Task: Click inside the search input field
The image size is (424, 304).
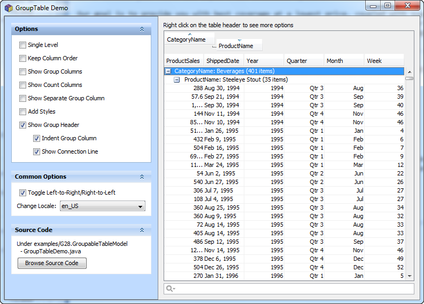Action: 289,289
